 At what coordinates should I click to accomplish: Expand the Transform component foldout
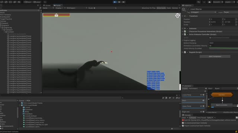(x=183, y=16)
